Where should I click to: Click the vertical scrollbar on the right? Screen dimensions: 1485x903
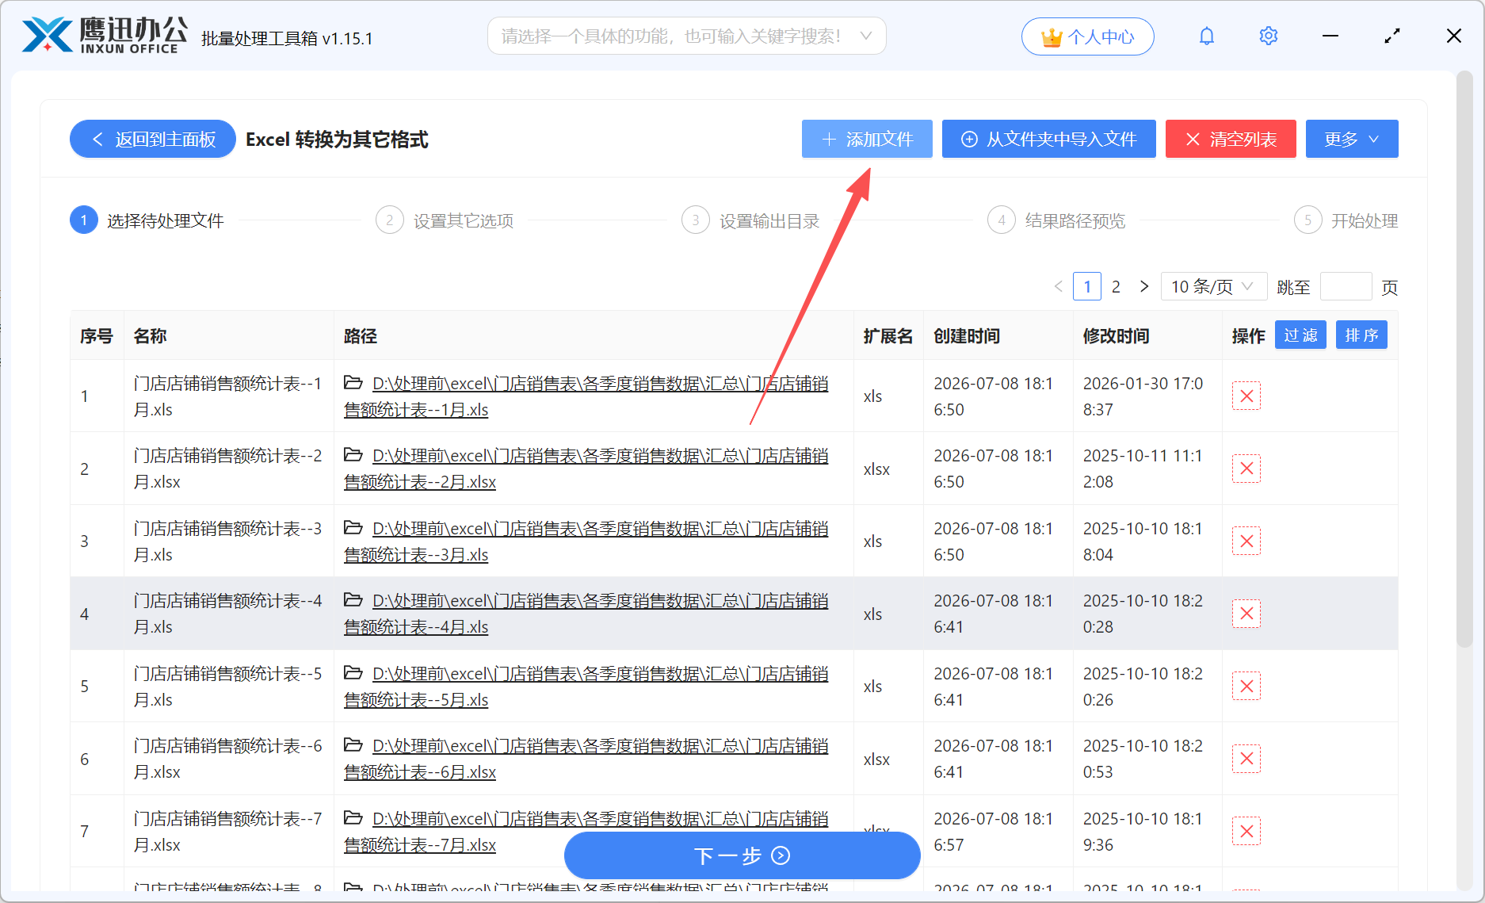coord(1464,361)
